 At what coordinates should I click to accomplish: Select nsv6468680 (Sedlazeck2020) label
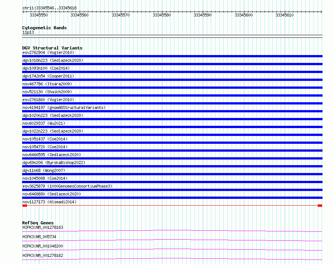point(52,194)
